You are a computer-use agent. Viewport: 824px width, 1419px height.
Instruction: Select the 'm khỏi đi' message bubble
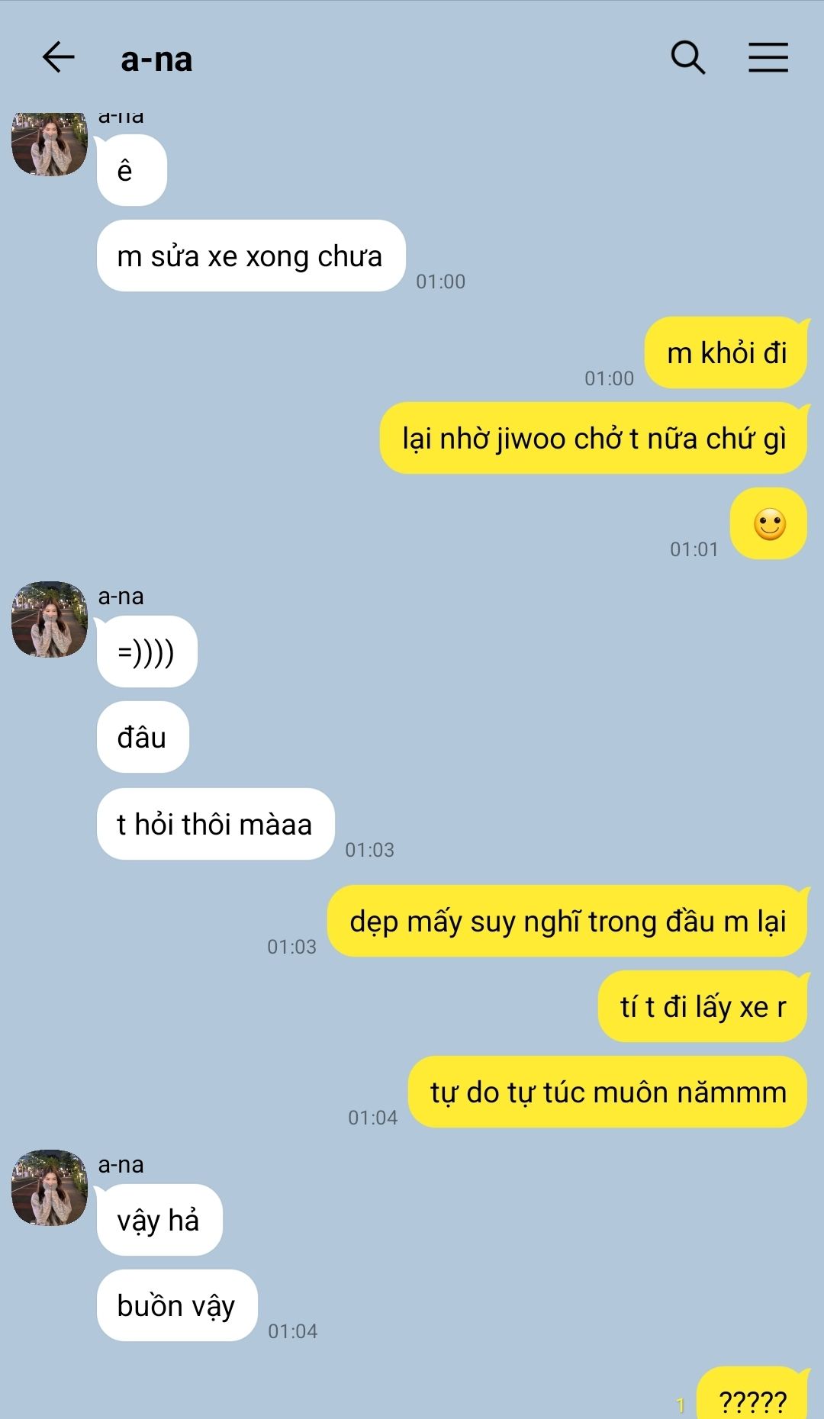(726, 352)
